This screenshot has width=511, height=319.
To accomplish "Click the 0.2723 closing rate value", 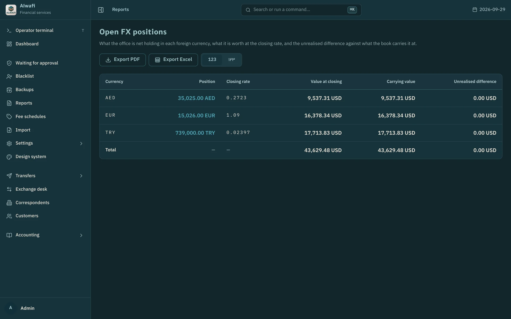I will click(236, 98).
